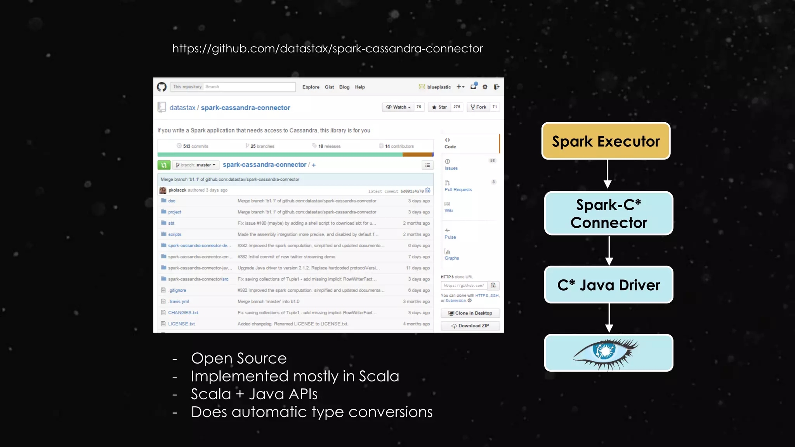Viewport: 795px width, 447px height.
Task: Open the Code sidebar section
Action: [450, 143]
